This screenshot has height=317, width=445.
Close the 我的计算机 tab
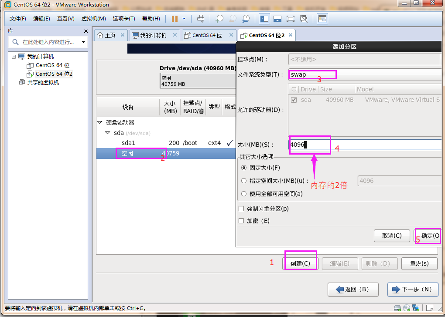(175, 35)
